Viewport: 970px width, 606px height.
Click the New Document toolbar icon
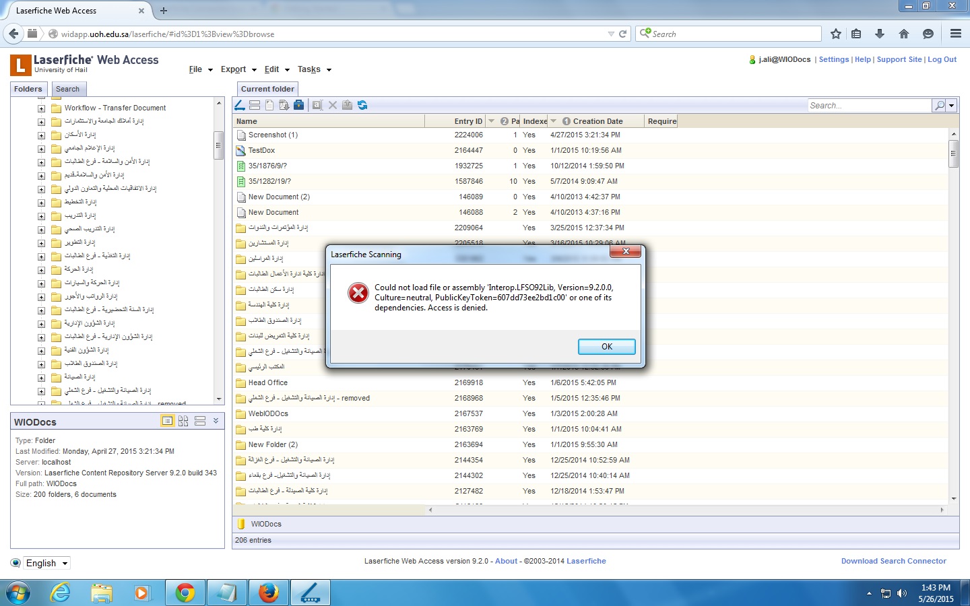point(269,105)
